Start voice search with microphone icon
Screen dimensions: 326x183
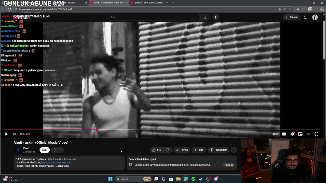pyautogui.click(x=216, y=17)
